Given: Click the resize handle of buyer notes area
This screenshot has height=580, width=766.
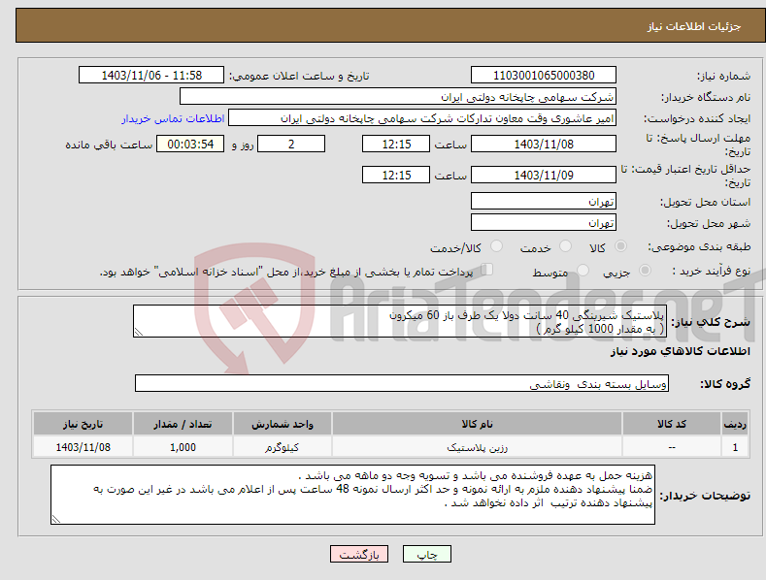Looking at the screenshot, I should (56, 519).
